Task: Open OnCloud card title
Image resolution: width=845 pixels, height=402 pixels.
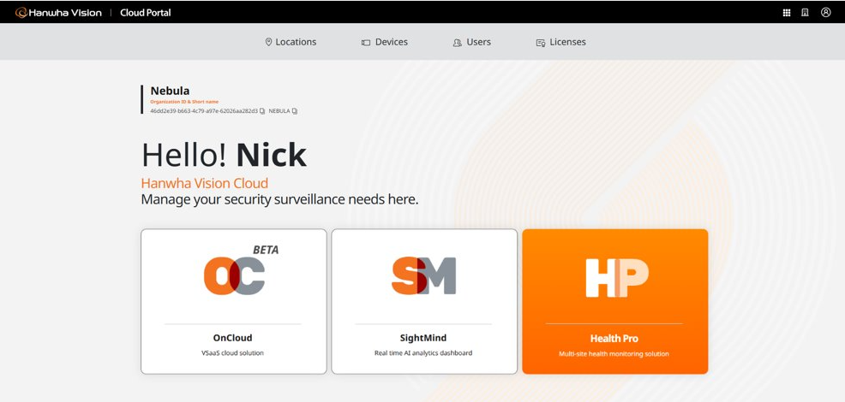Action: [x=233, y=338]
